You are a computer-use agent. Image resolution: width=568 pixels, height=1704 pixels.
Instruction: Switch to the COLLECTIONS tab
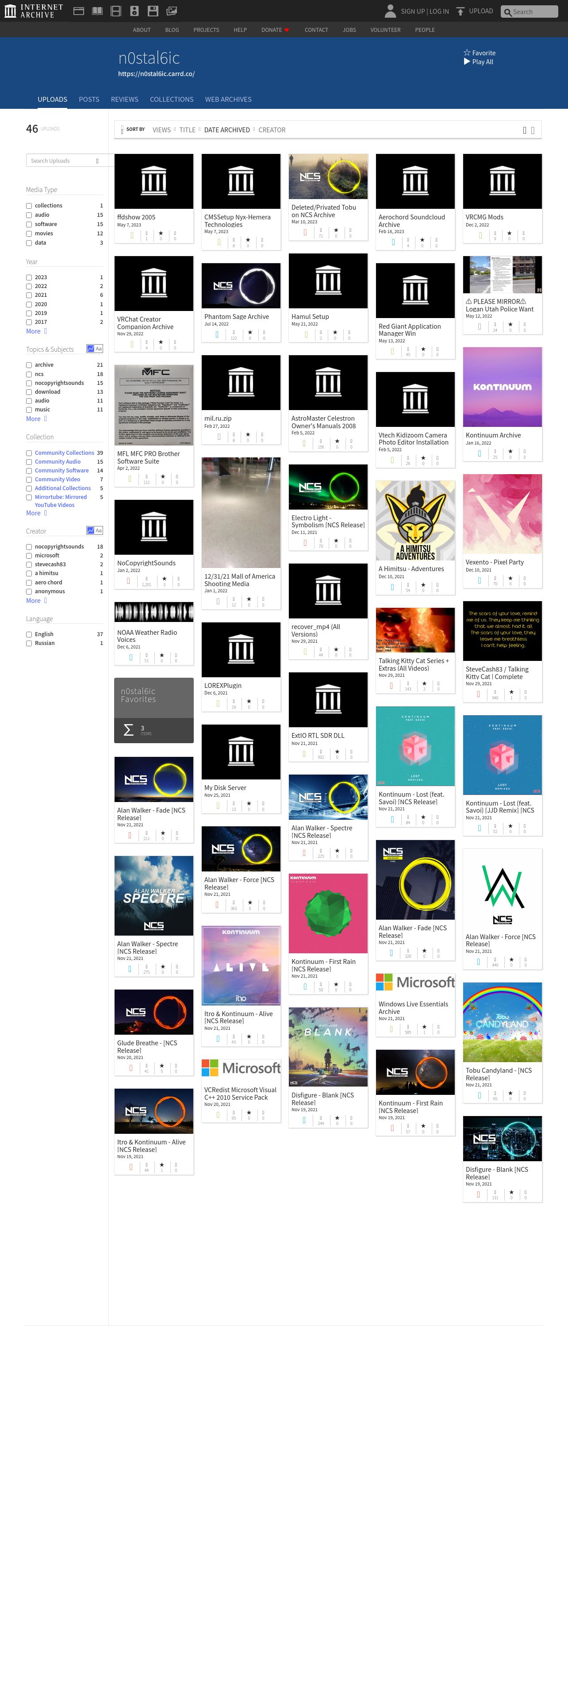pos(171,99)
